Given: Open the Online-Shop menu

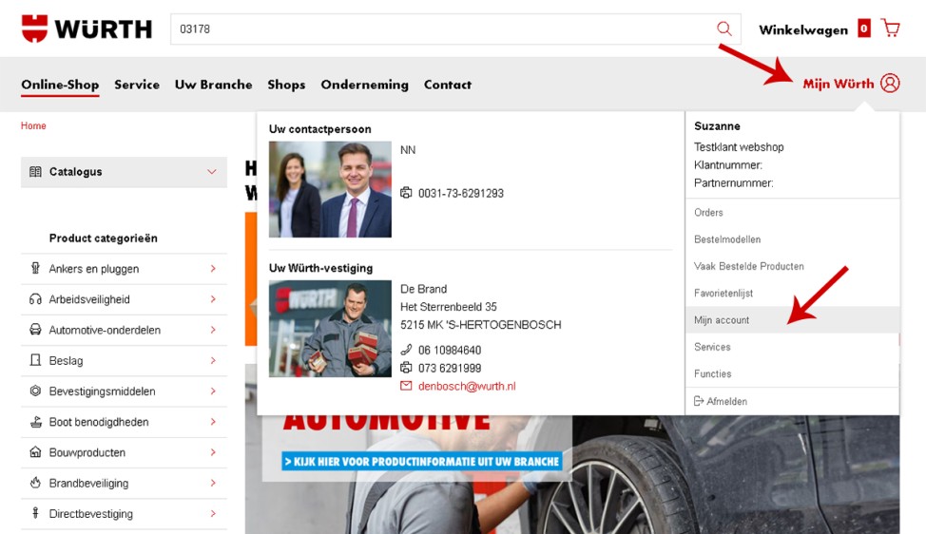Looking at the screenshot, I should coord(60,85).
